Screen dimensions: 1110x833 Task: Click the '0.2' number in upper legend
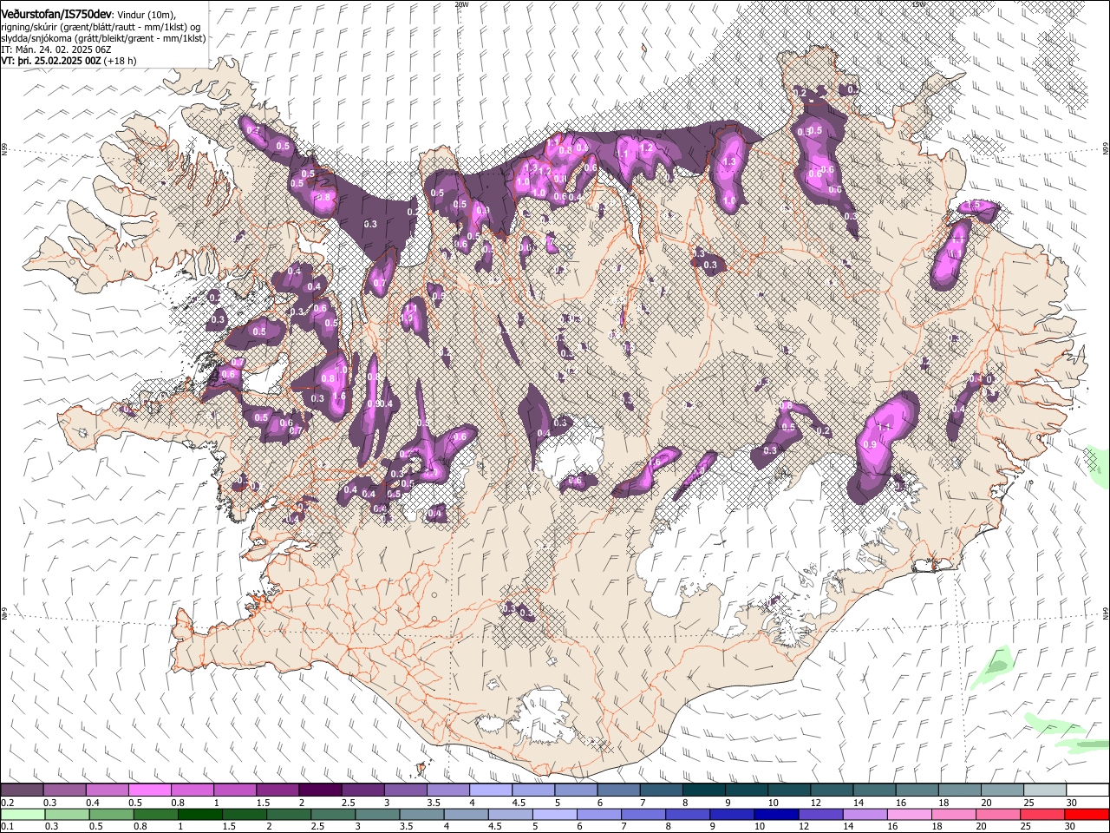pos(7,803)
